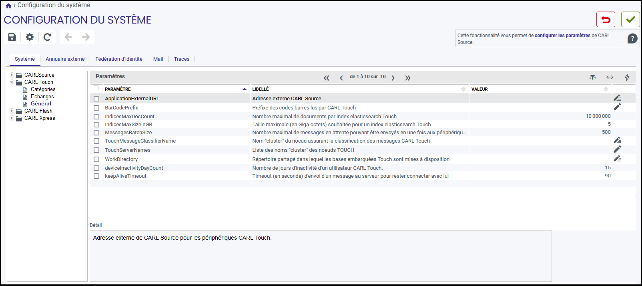The width and height of the screenshot is (642, 286).
Task: Go to the last page of parameters
Action: pos(407,78)
